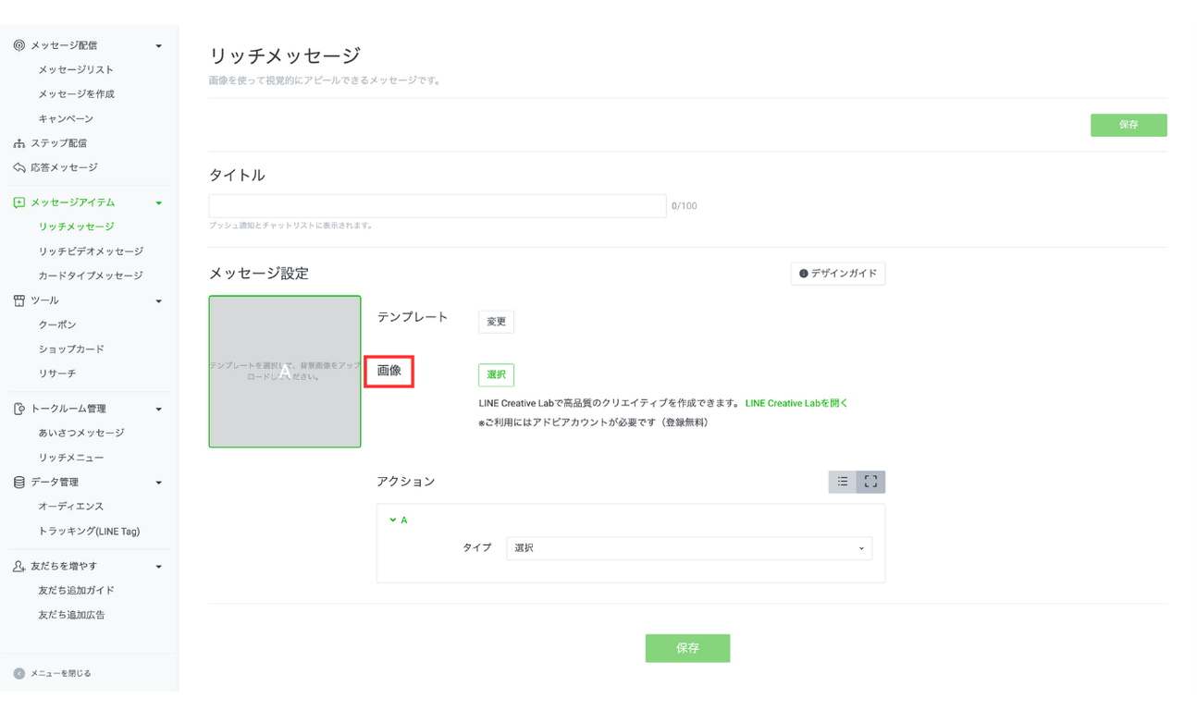The height and width of the screenshot is (710, 1197).
Task: Open ショップカード in sidebar
Action: point(71,349)
